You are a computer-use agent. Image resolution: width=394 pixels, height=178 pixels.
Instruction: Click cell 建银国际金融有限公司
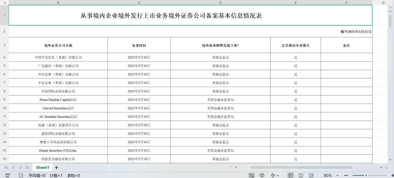coord(58,133)
